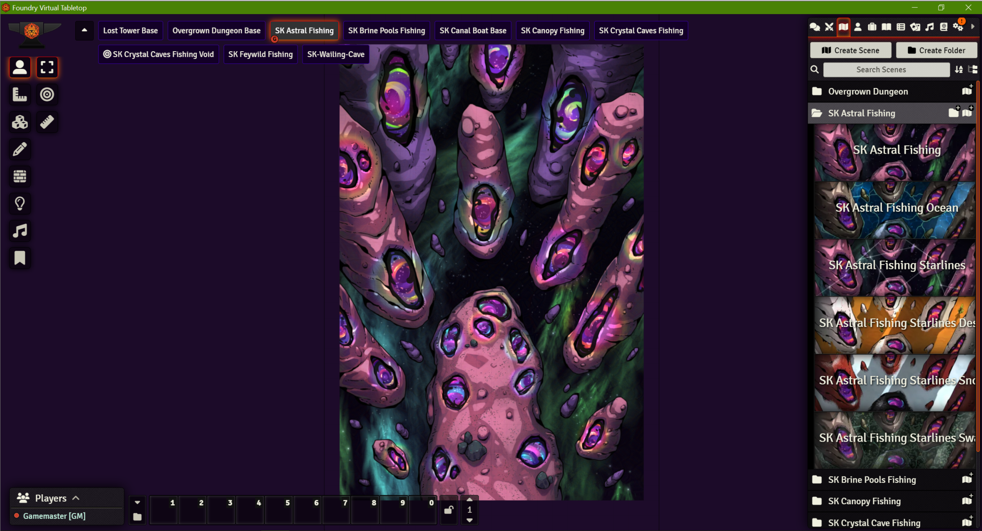Open the SK Astral Fishing Starlines Swa scene
The image size is (982, 531).
pos(894,441)
